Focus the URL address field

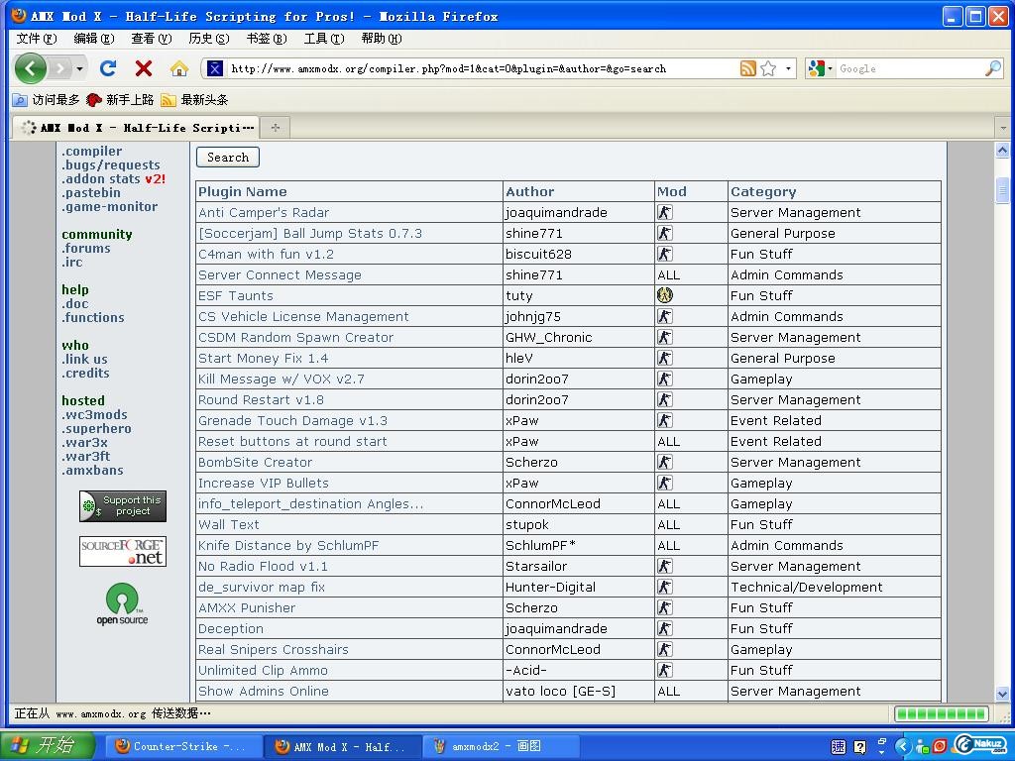(483, 68)
